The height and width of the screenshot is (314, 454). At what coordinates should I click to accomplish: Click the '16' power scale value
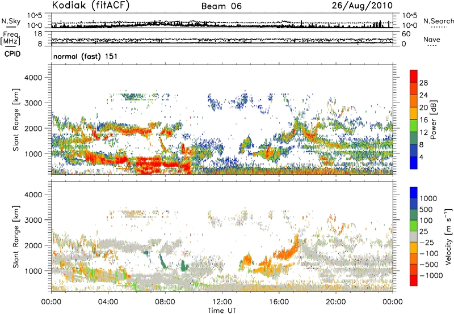[x=423, y=120]
